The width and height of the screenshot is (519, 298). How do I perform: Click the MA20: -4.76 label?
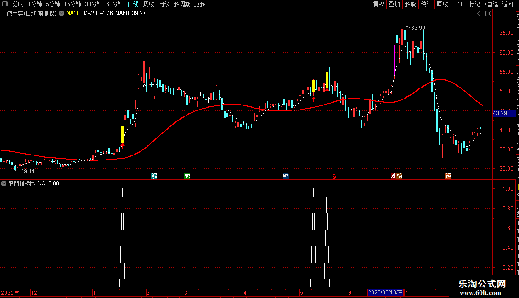click(98, 14)
